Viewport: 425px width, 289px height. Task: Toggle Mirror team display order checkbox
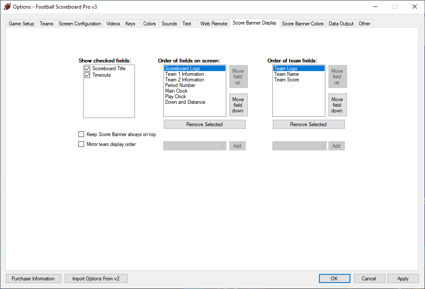81,144
